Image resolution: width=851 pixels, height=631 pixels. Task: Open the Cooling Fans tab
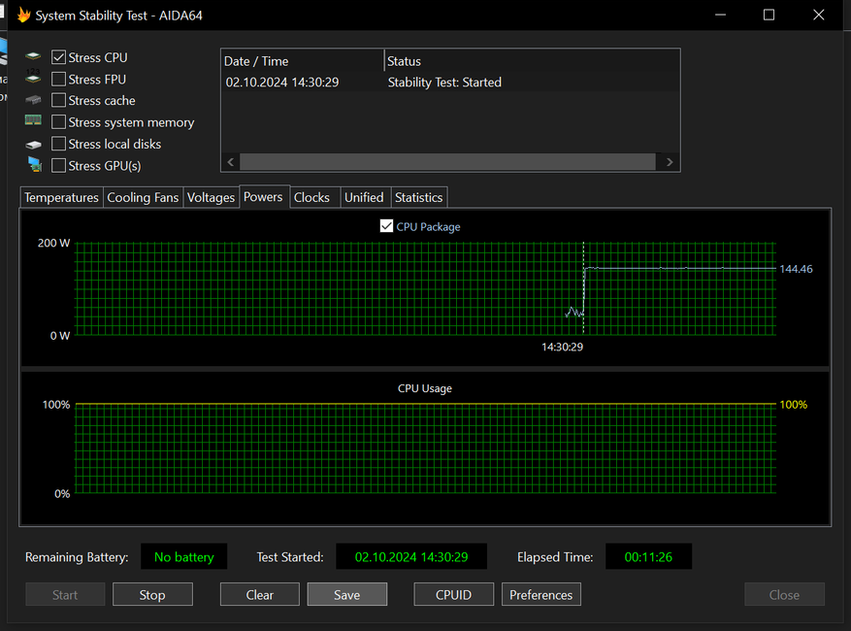[x=143, y=197]
